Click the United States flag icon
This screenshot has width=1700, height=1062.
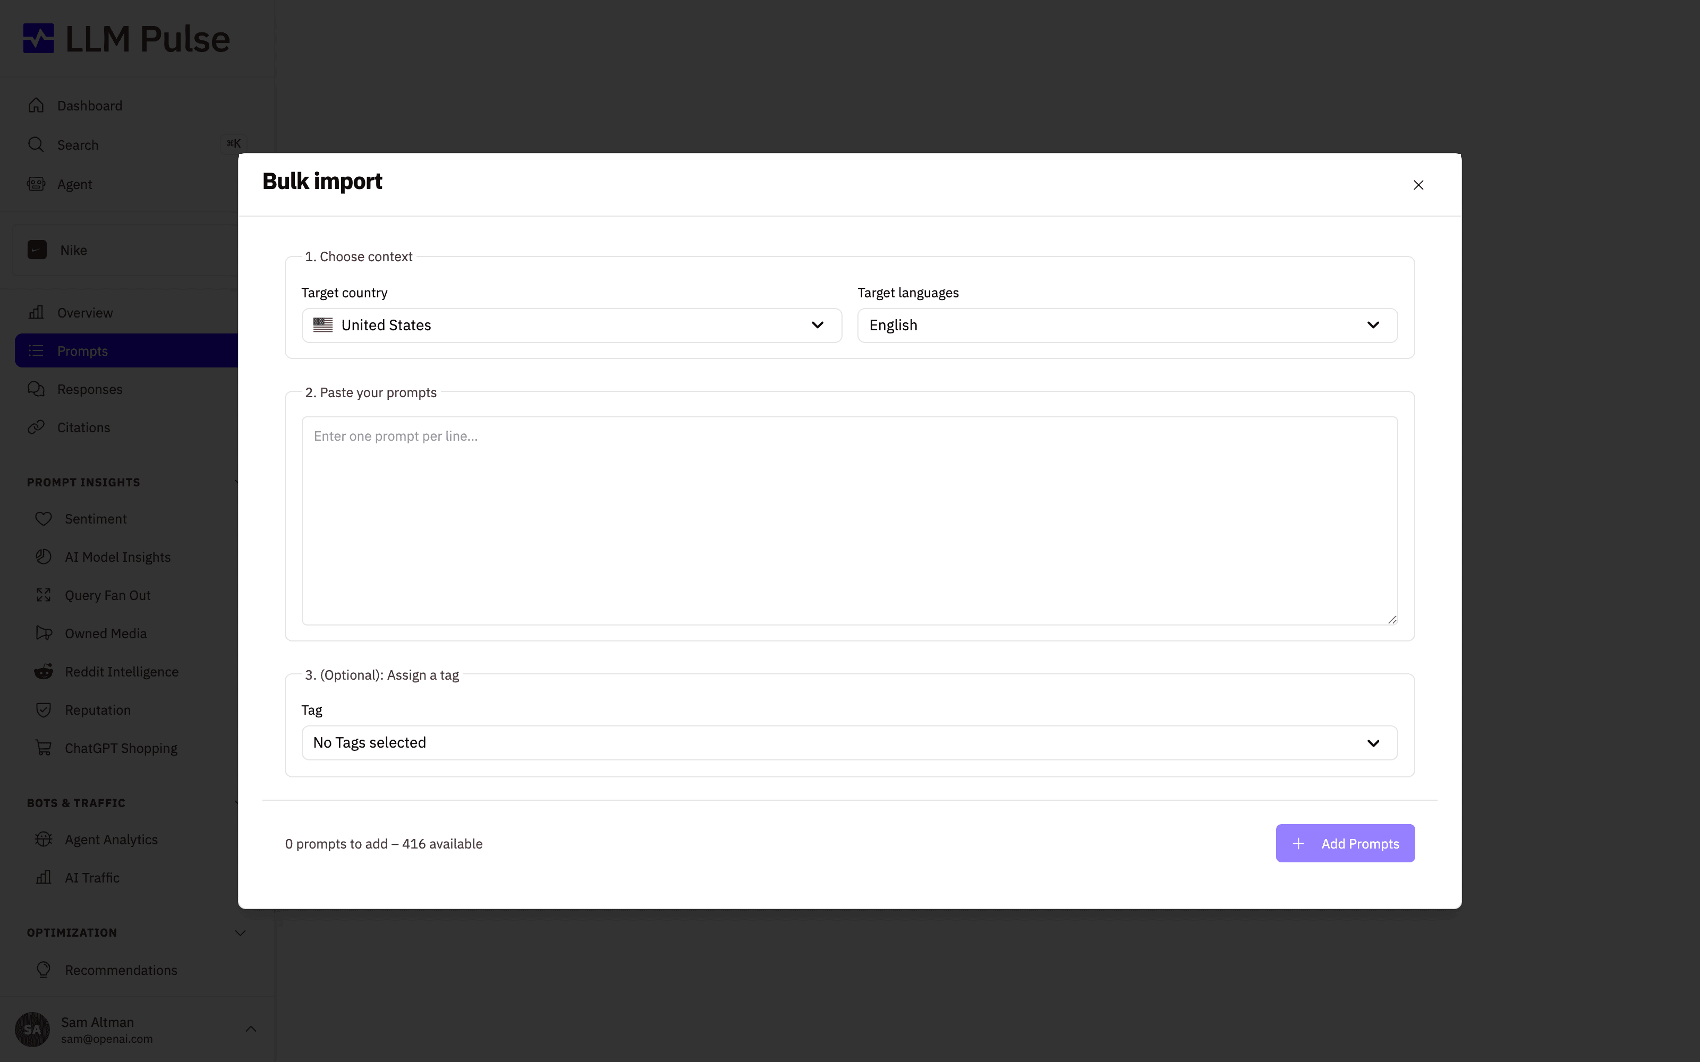click(323, 325)
